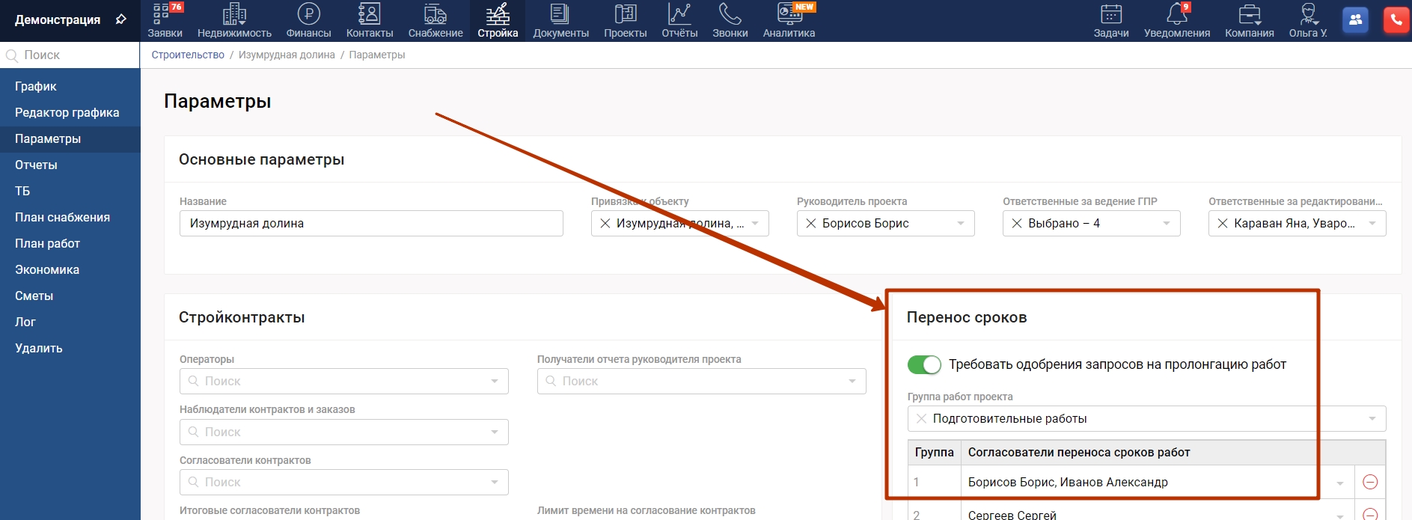Open the Группа работ проекта dropdown

point(1372,418)
